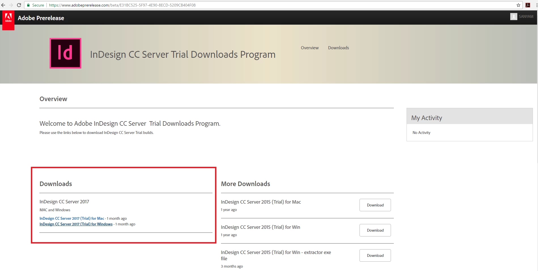Open the SANYAM account name
The height and width of the screenshot is (271, 538).
pos(526,16)
